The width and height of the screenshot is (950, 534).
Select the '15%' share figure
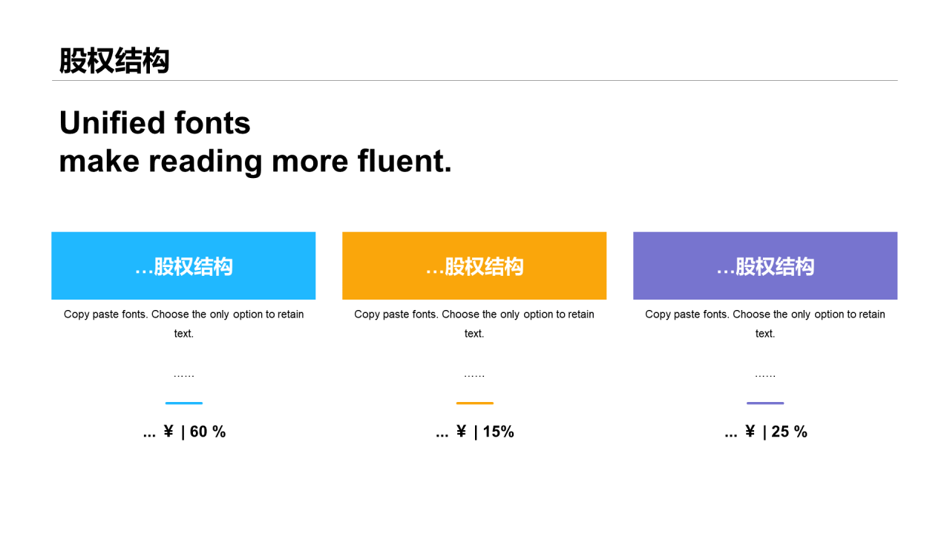click(499, 432)
